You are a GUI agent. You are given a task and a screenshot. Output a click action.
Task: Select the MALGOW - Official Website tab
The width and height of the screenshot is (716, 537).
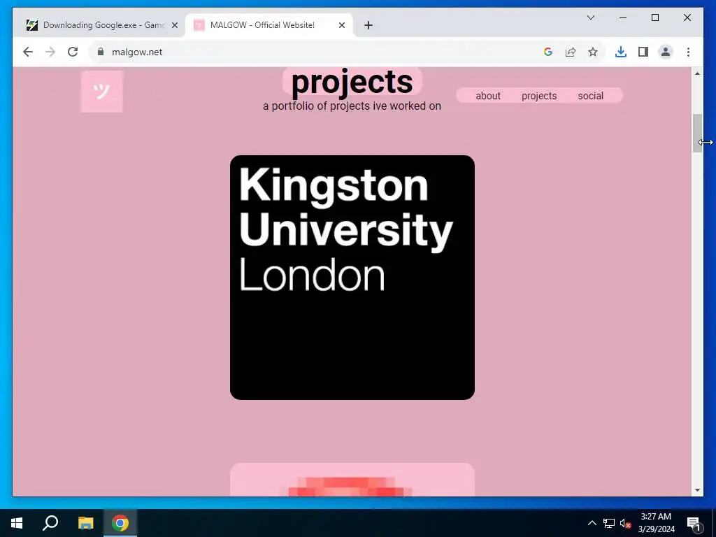(269, 25)
